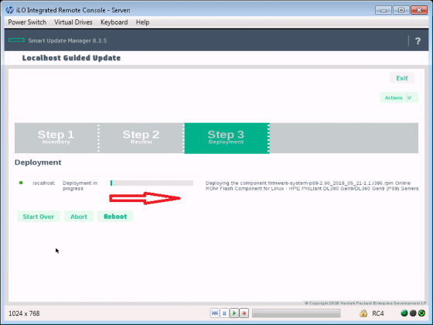This screenshot has height=325, width=433.
Task: Select Step 1 Inventory tab
Action: [x=56, y=138]
